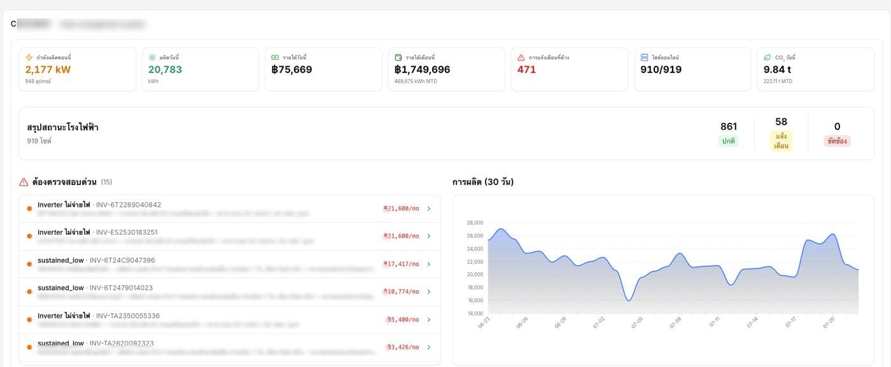This screenshot has height=367, width=891.
Task: Click the สรุปสถานะโรงไฟฟ้า heading
Action: 62,127
